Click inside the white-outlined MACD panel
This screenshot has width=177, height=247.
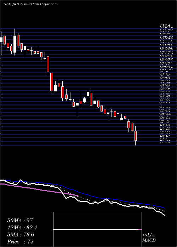[97, 229]
